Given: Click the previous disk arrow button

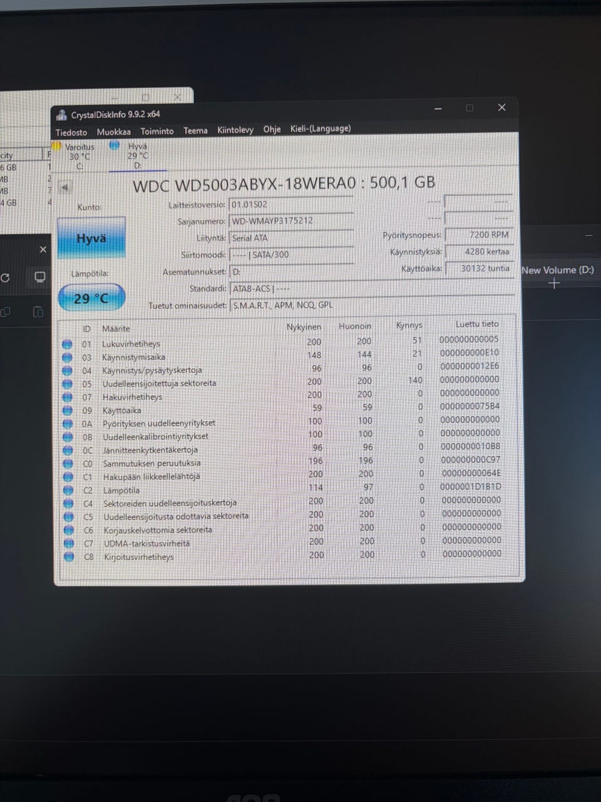Looking at the screenshot, I should 64,187.
